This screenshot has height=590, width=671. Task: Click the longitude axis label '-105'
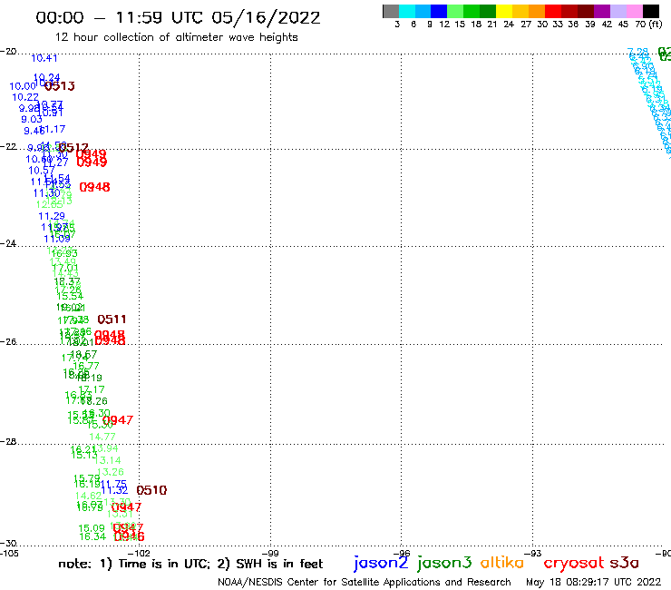click(9, 553)
